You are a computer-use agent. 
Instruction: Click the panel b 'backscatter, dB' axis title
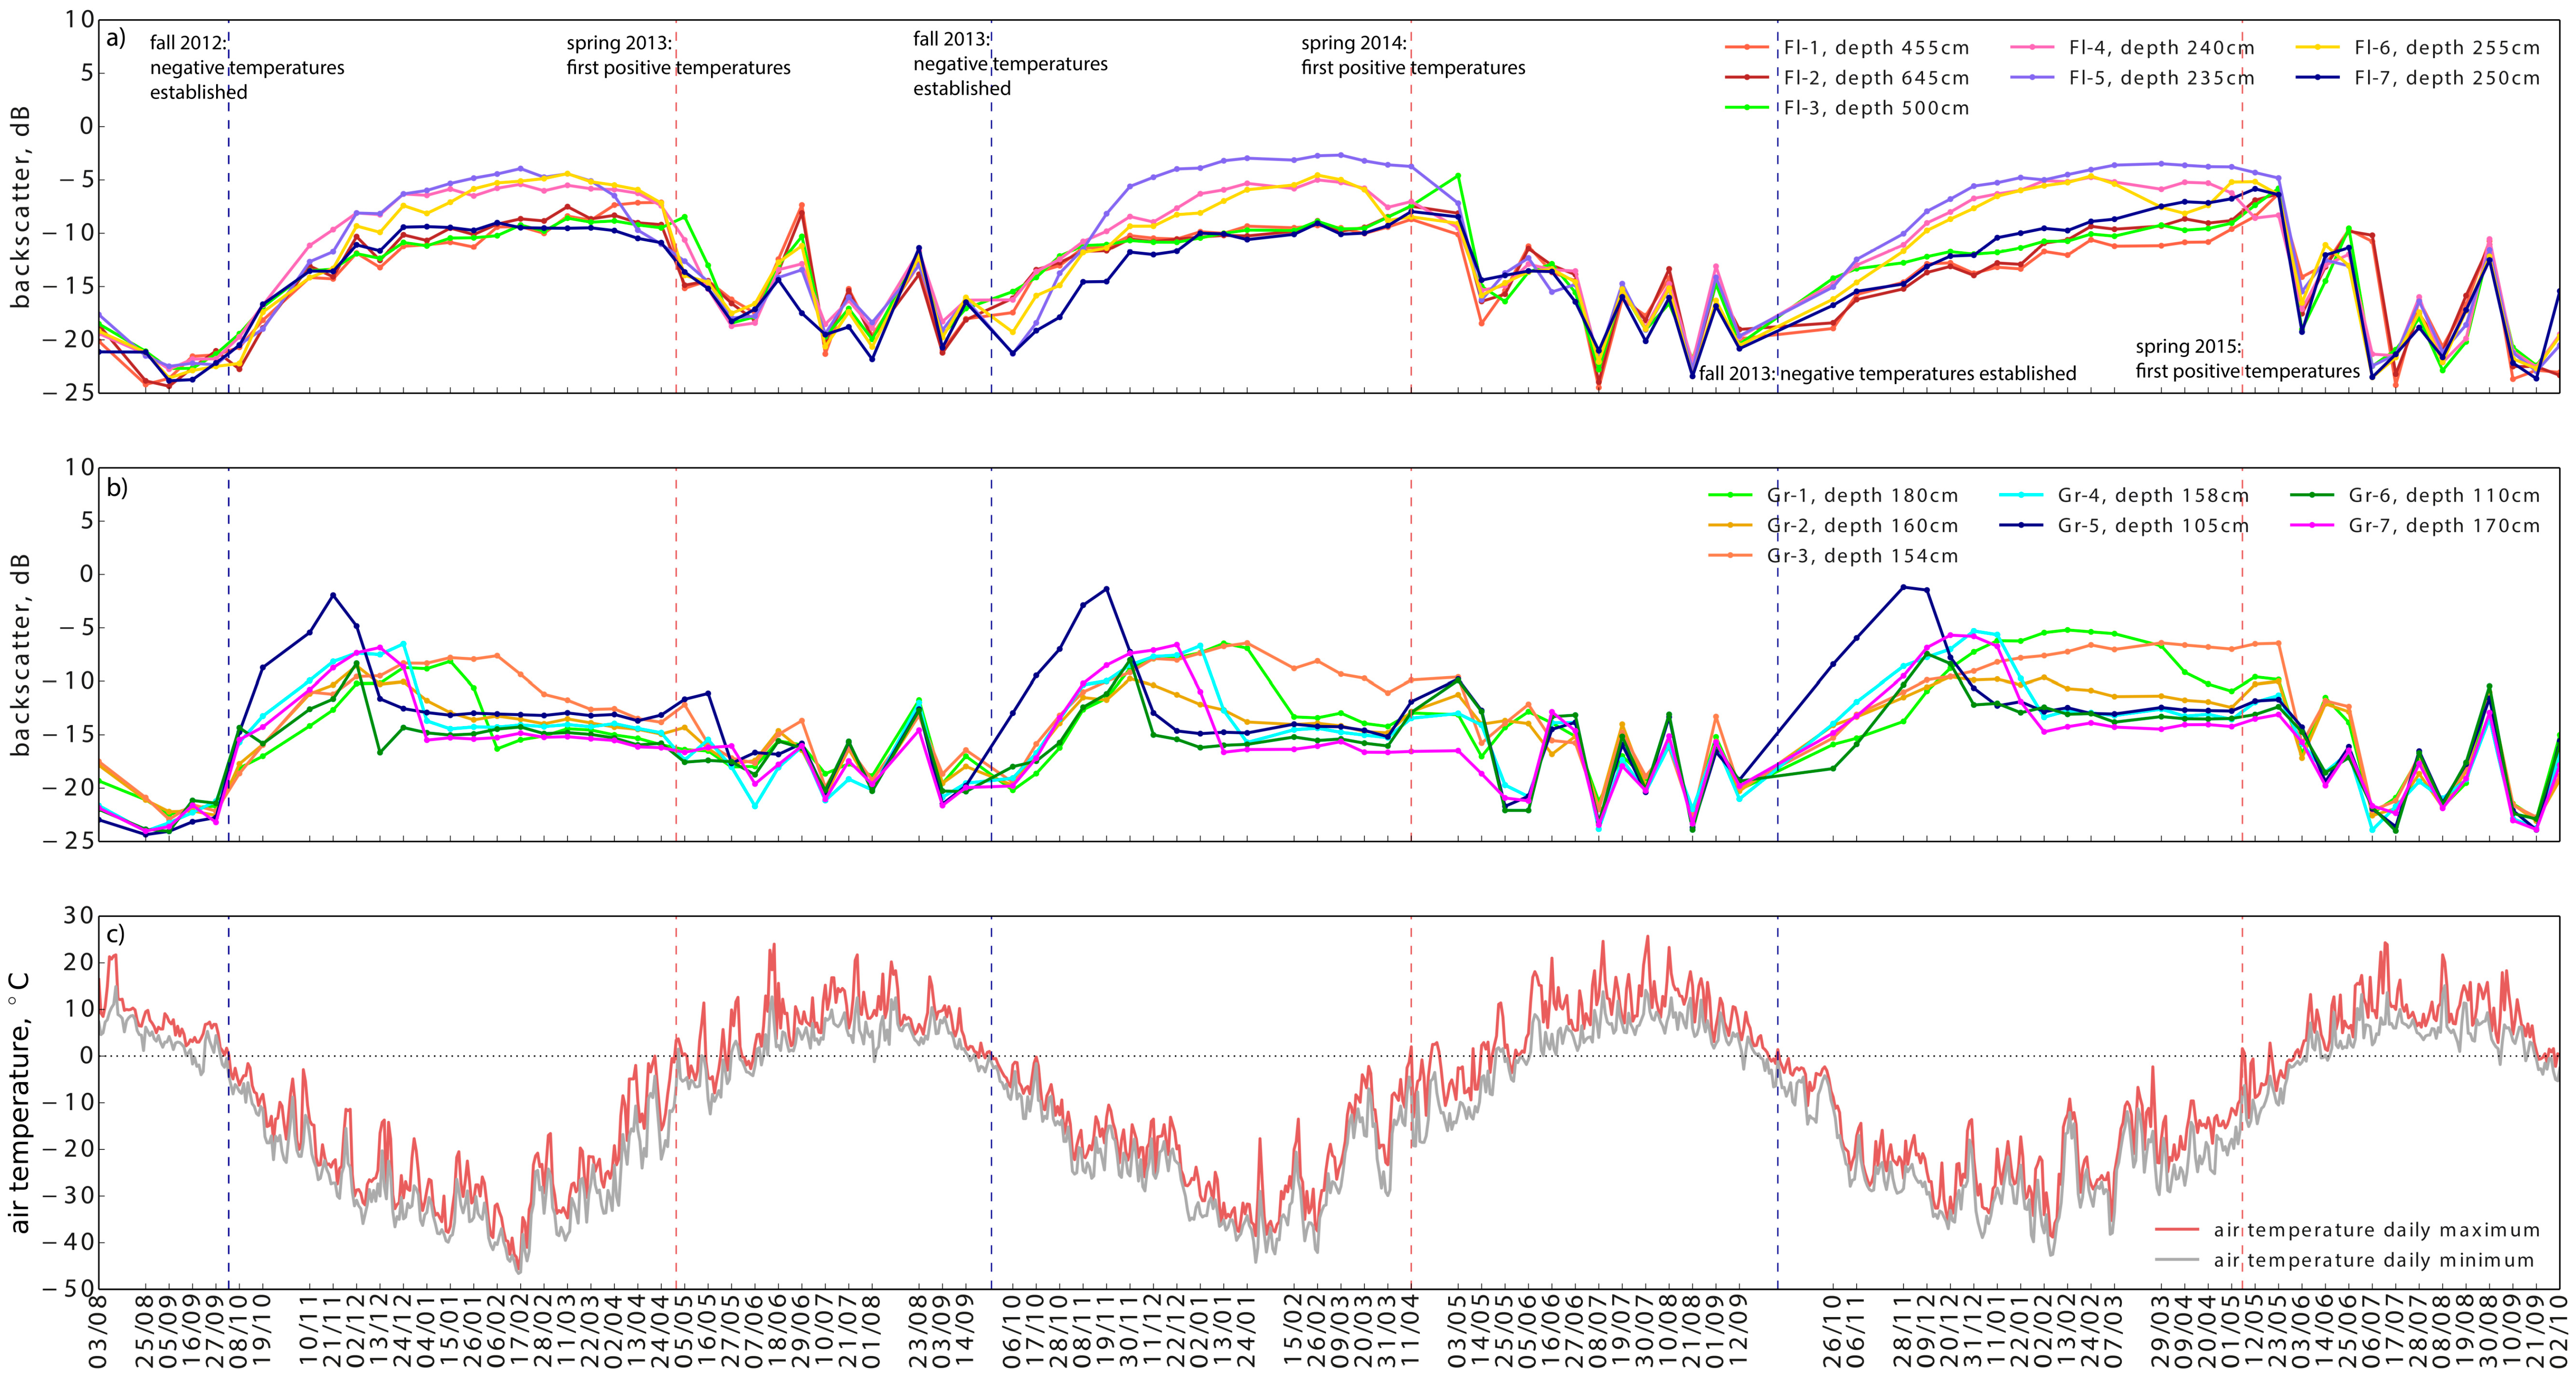[21, 655]
